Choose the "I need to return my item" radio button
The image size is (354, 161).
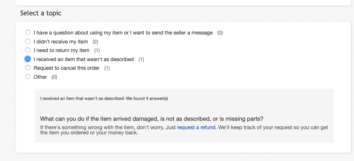click(28, 50)
